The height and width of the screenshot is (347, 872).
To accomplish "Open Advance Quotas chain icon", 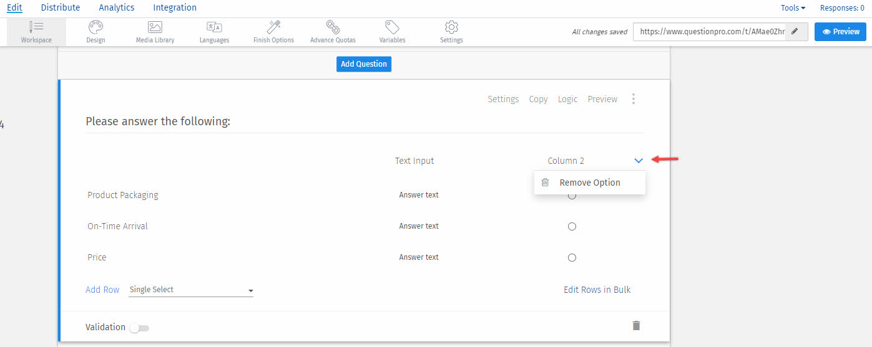I will coord(333,27).
